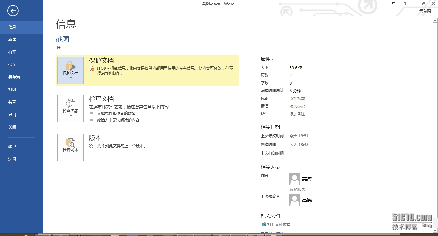Click the user account name 孟希源

[x=426, y=11]
